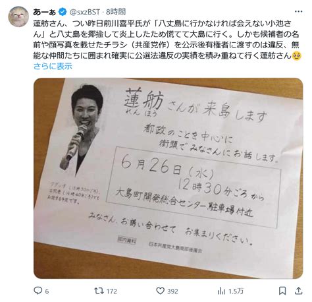Image resolution: width=312 pixels, height=302 pixels.
Task: Open view analytics bar chart icon
Action: pyautogui.click(x=221, y=291)
